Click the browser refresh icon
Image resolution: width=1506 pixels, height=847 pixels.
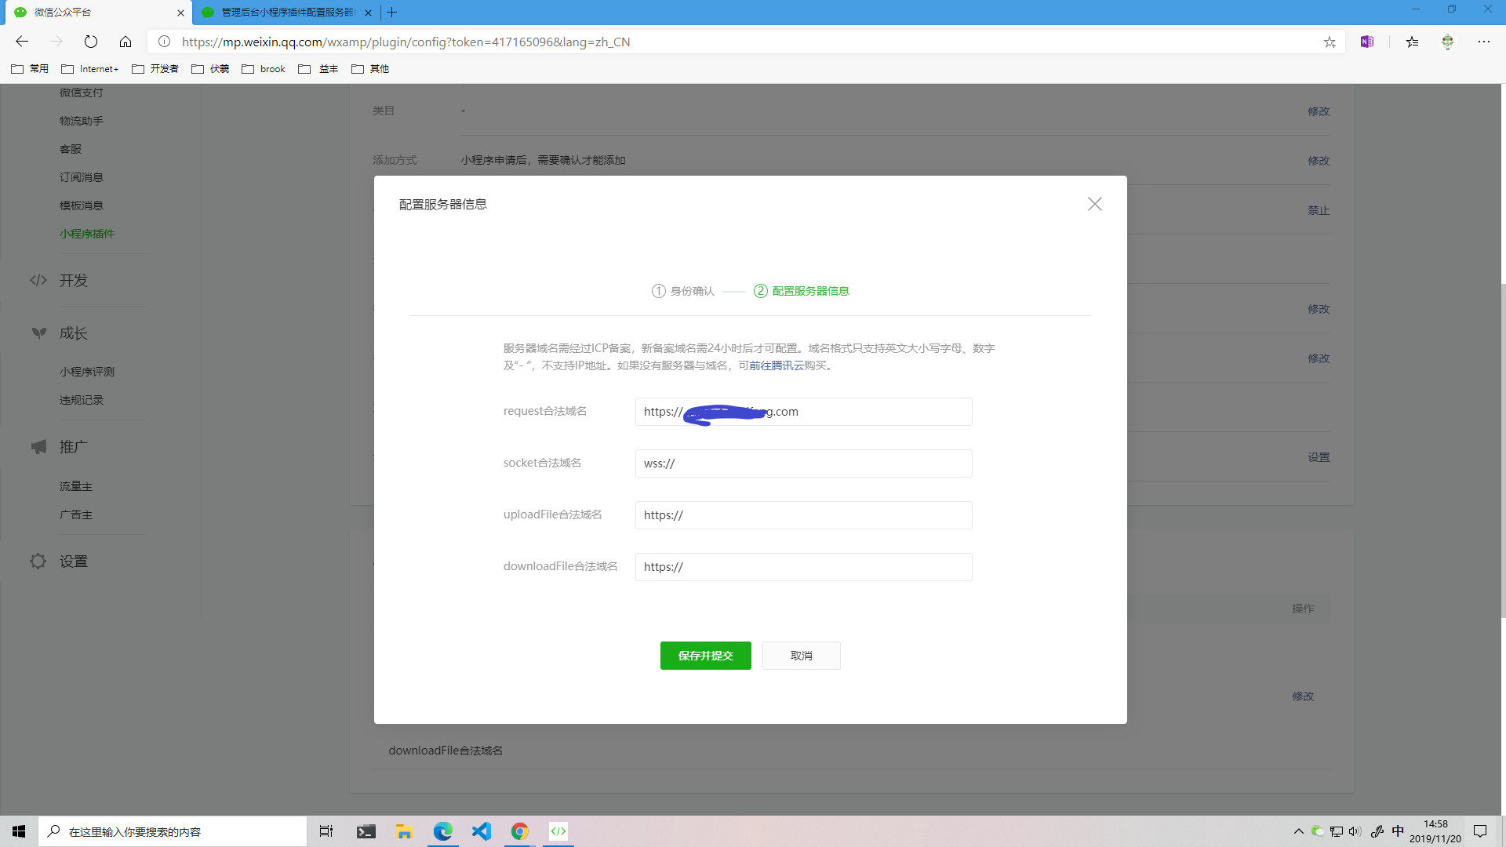click(x=91, y=42)
